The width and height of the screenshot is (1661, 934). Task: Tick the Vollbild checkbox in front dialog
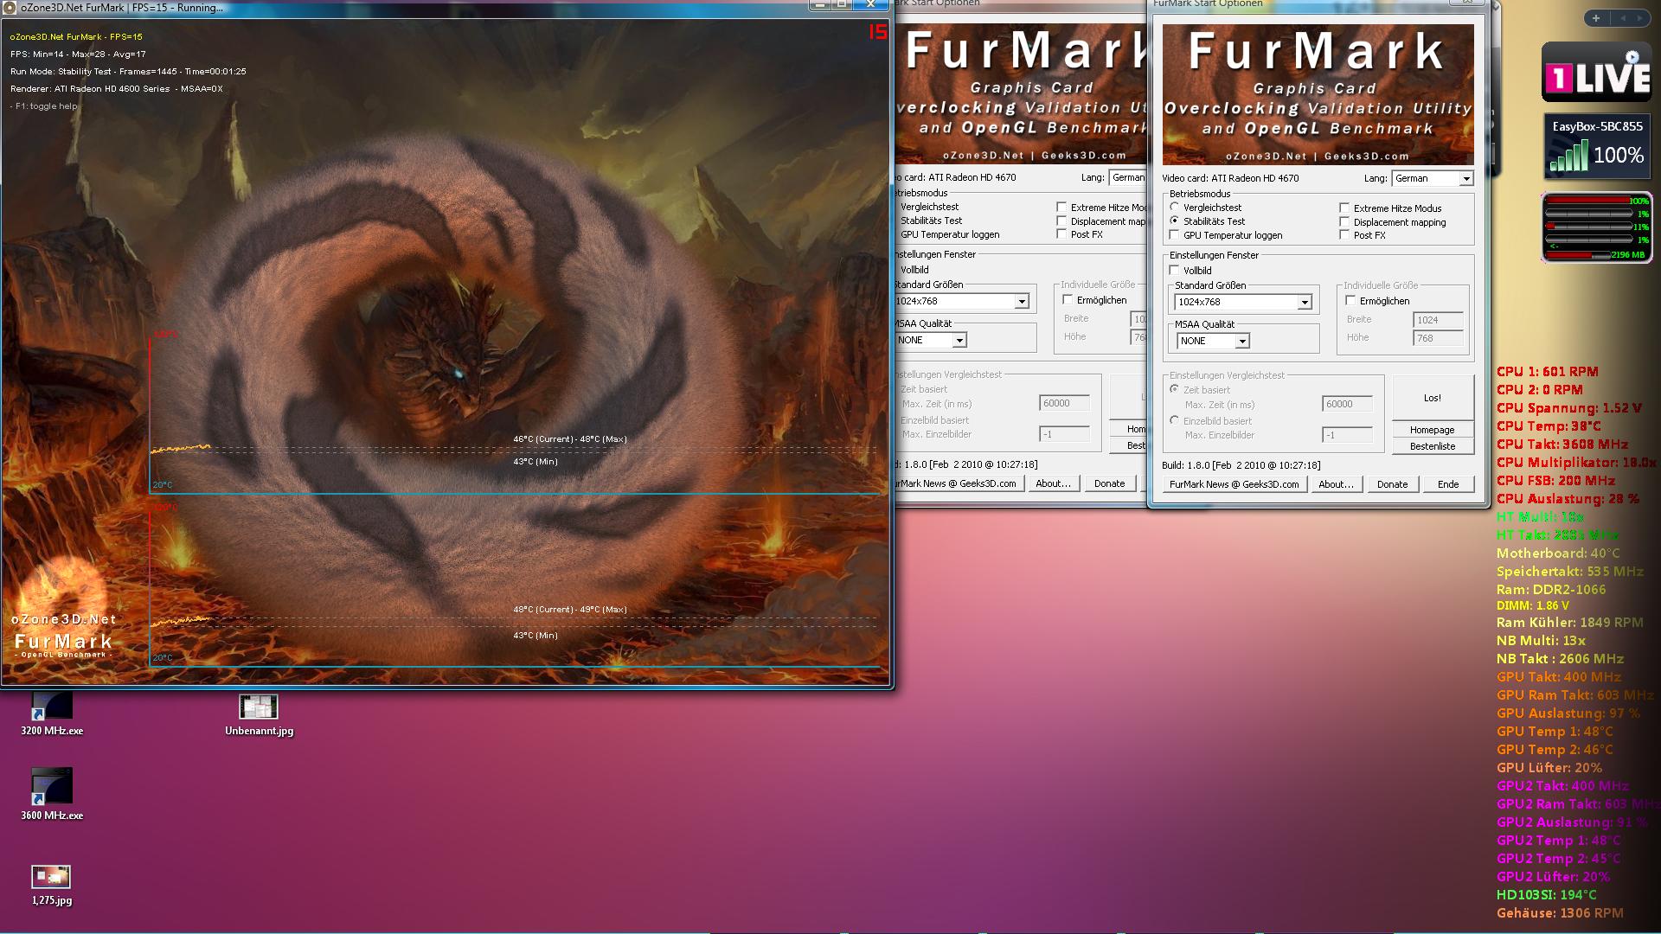[1175, 271]
